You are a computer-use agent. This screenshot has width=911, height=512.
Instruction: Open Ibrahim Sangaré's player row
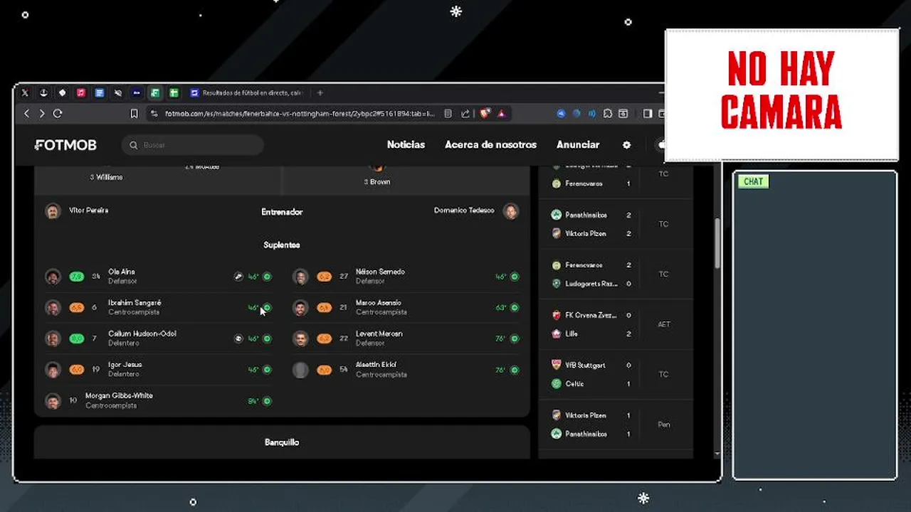pyautogui.click(x=158, y=307)
